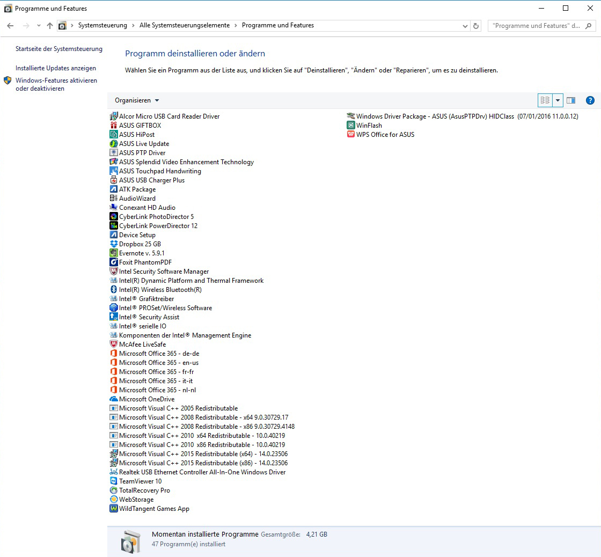
Task: Click the Dropbox 25 GB program icon
Action: point(113,244)
